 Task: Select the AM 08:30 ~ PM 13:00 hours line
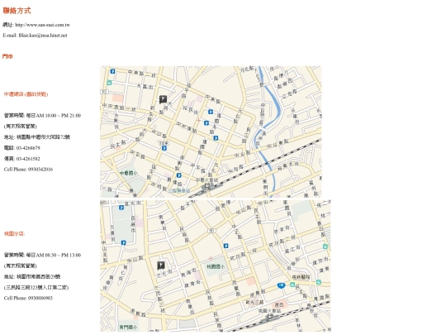click(42, 255)
